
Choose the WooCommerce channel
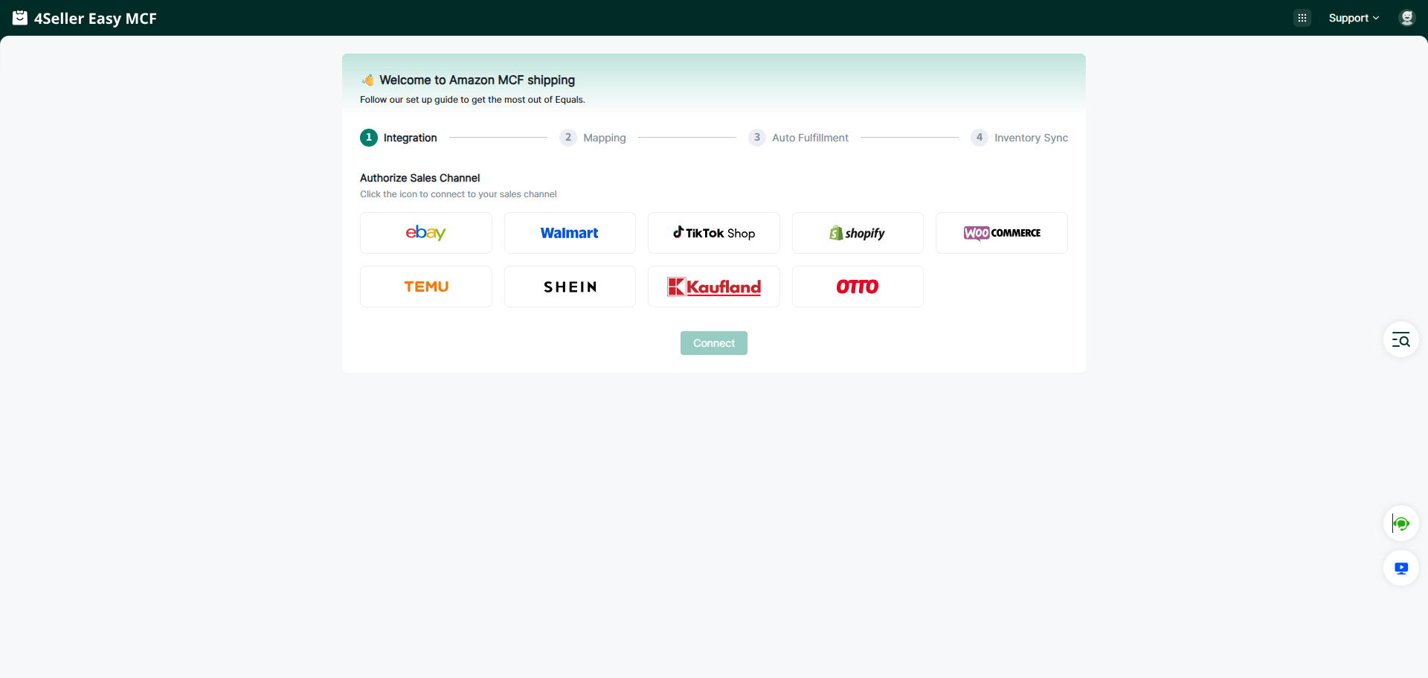(1001, 233)
